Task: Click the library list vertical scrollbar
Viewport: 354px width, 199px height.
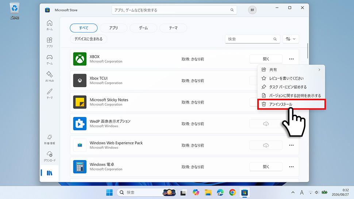Action: [x=307, y=51]
